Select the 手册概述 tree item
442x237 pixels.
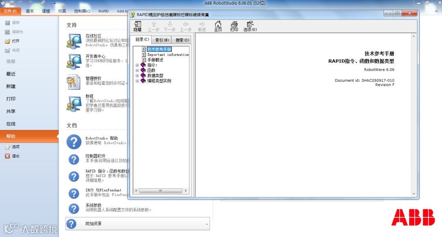[x=156, y=60]
